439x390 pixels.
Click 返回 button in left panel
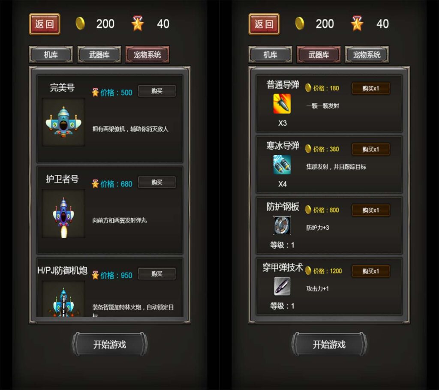[x=45, y=24]
